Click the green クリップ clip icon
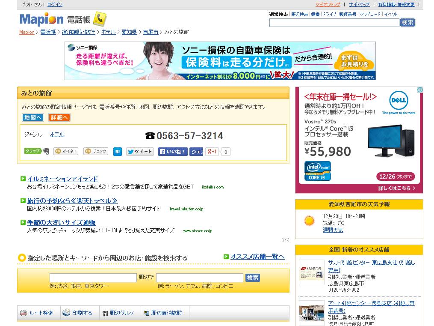Viewport: 434px width, 326px height. click(33, 151)
